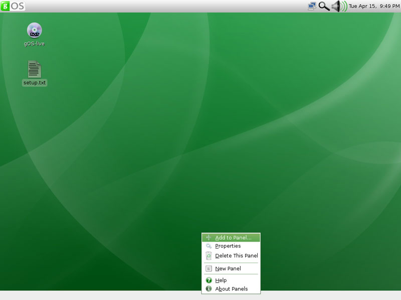Viewport: 401px width, 300px height.
Task: Select Delete This Panel entry
Action: tap(231, 255)
